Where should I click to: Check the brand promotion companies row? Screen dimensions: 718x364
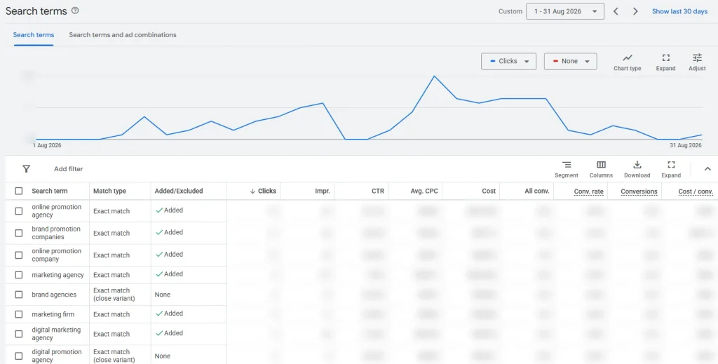(19, 233)
